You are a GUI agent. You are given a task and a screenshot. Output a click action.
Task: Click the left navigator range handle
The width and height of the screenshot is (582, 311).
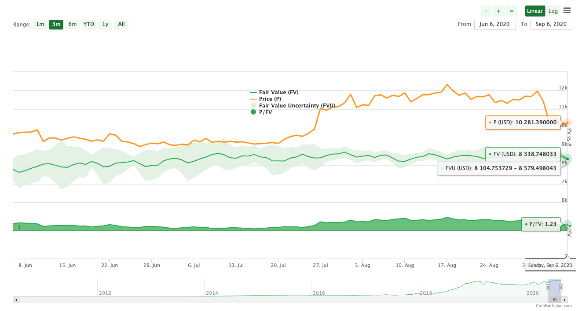pos(548,288)
